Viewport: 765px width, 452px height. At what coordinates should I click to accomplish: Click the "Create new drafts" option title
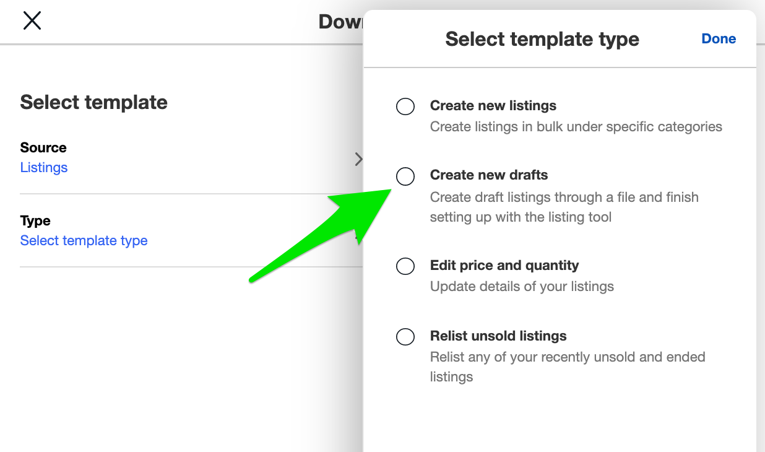pyautogui.click(x=488, y=175)
